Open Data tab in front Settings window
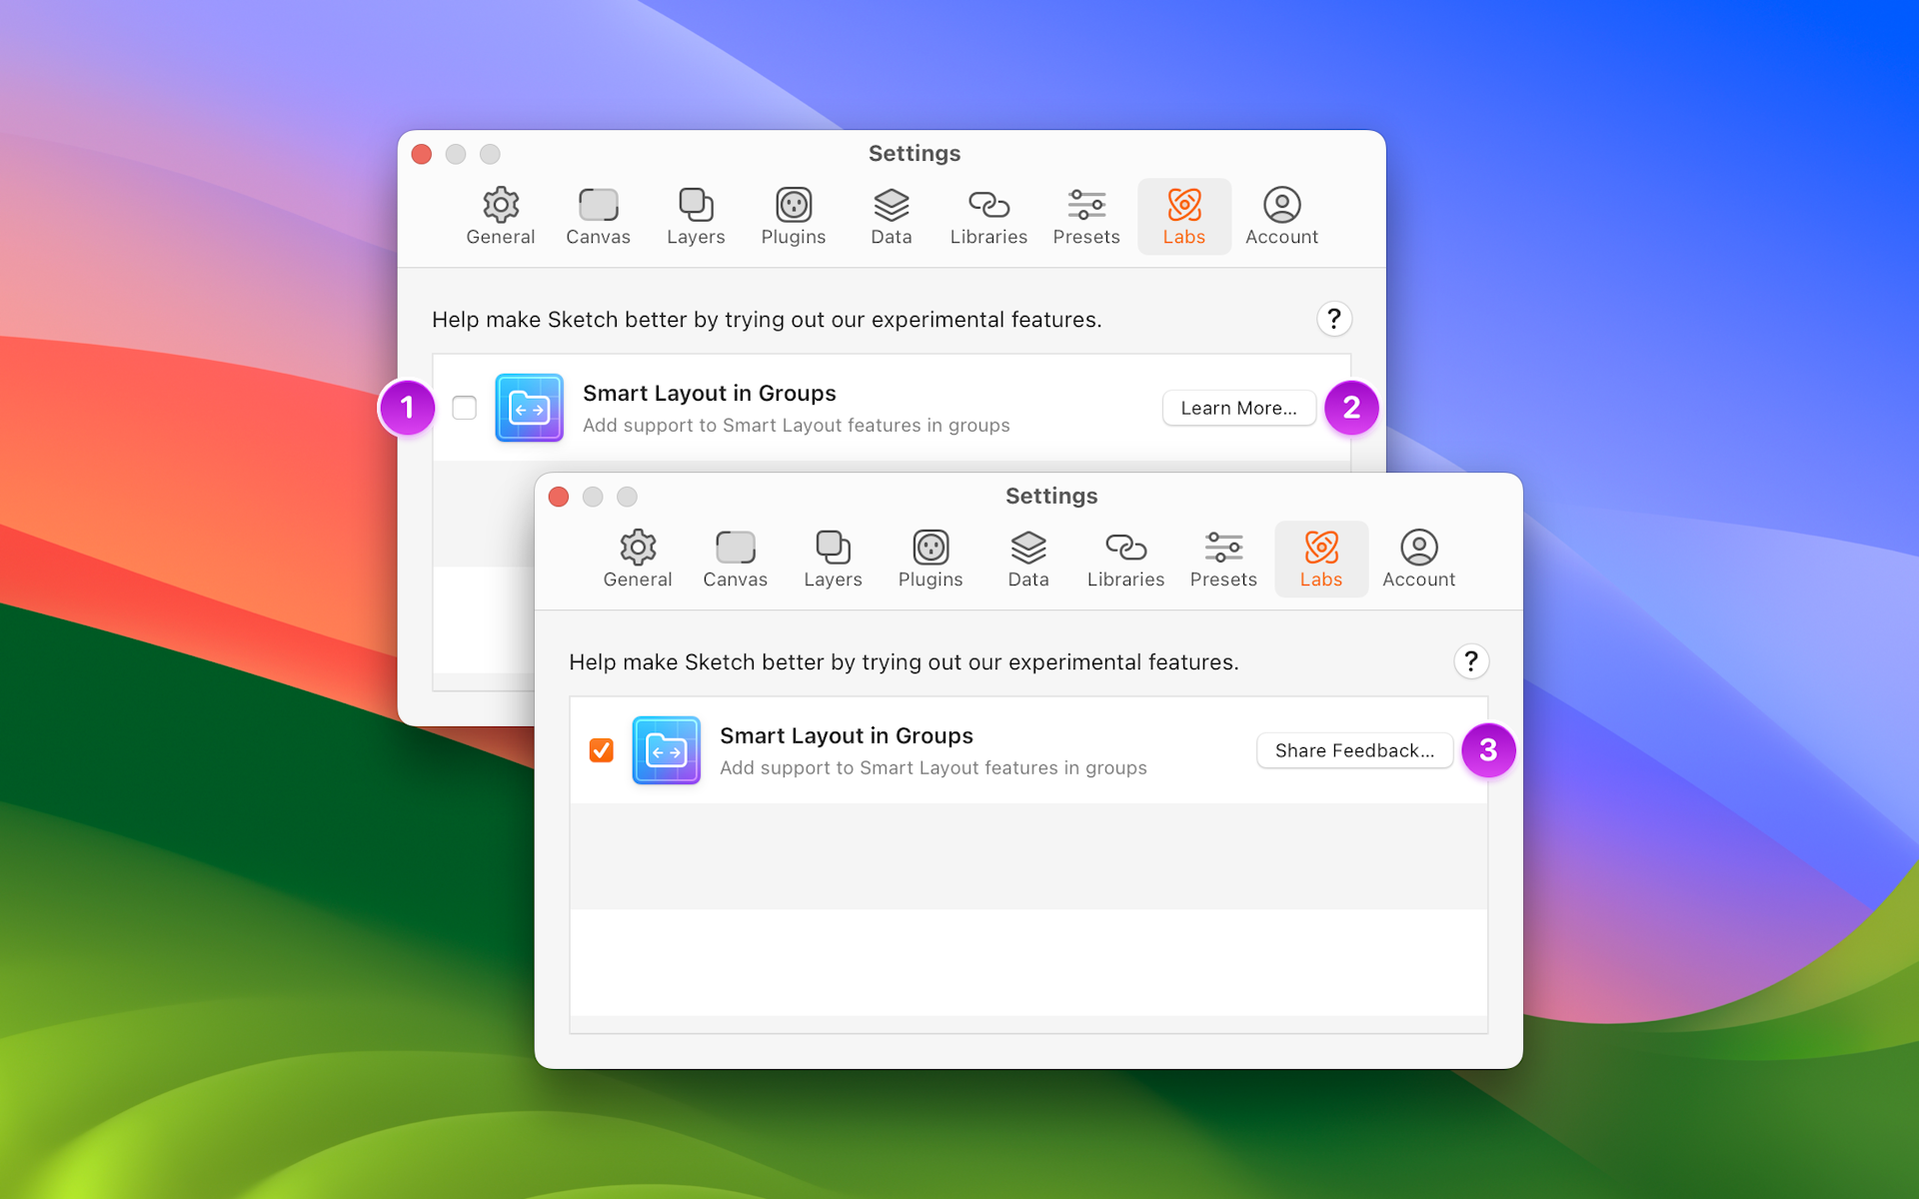 coord(1028,559)
